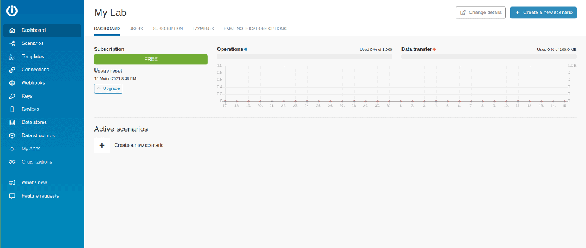Click the Active scenarios heading
The width and height of the screenshot is (586, 248).
point(121,129)
